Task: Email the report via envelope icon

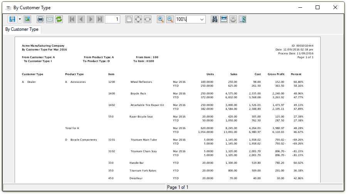Action: 50,19
